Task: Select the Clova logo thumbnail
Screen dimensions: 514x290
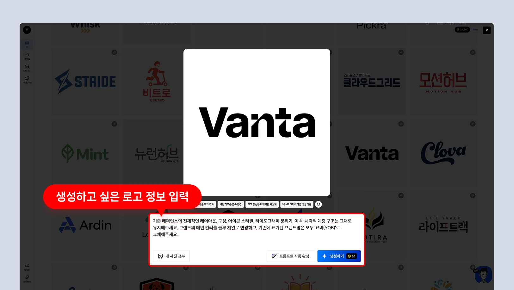Action: pyautogui.click(x=443, y=153)
